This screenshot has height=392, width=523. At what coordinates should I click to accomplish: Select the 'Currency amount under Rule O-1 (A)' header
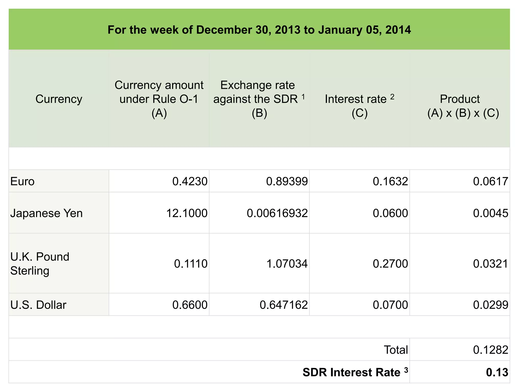coord(159,99)
